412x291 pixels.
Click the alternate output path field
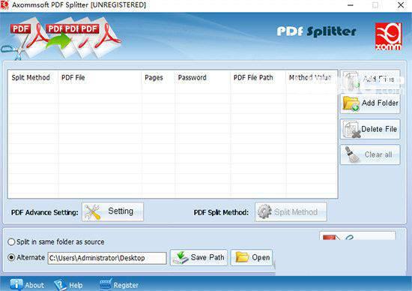click(107, 258)
